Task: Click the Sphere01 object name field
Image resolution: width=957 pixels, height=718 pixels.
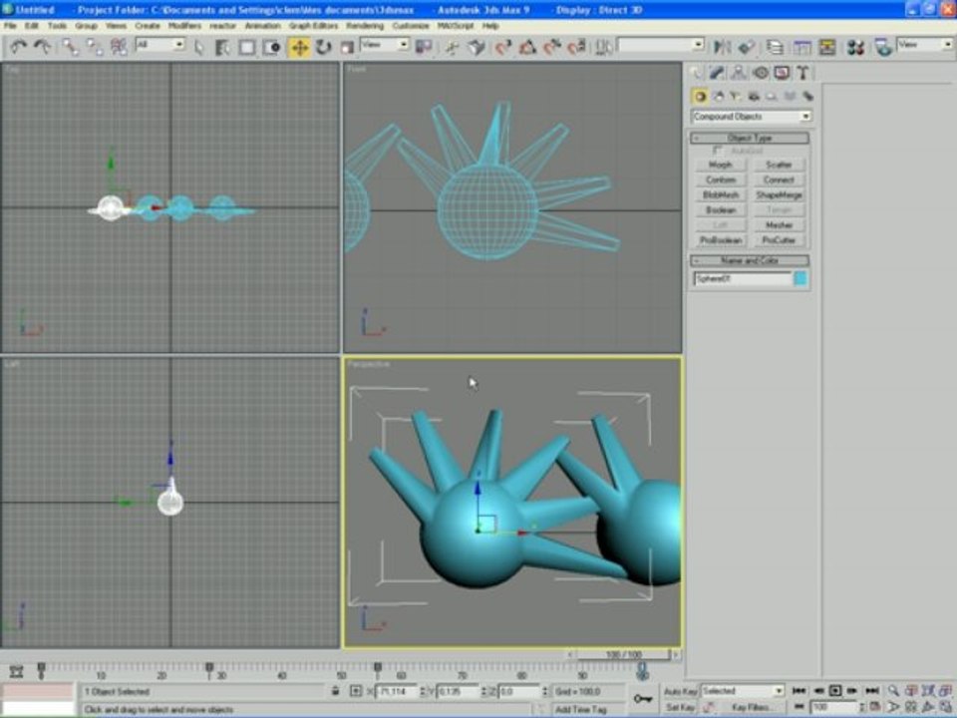Action: point(742,279)
